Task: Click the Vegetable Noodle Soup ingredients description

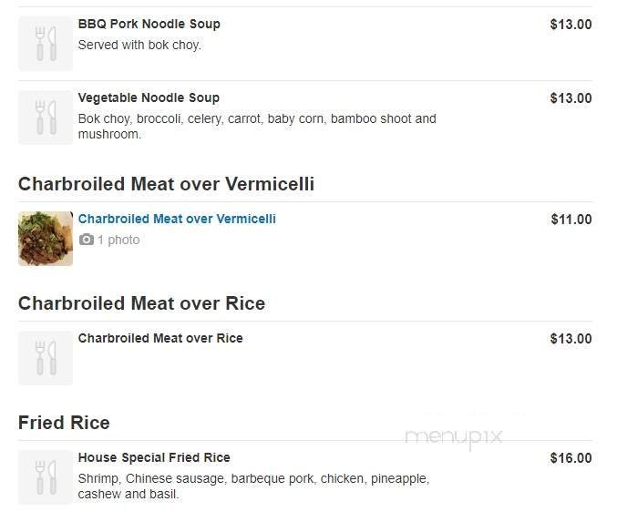Action: click(x=257, y=127)
